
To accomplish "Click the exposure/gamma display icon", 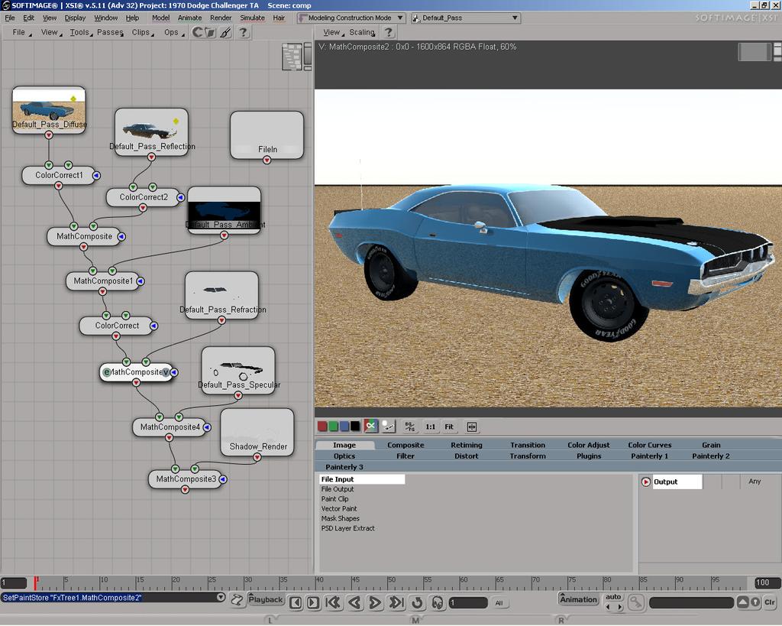I will [x=388, y=427].
